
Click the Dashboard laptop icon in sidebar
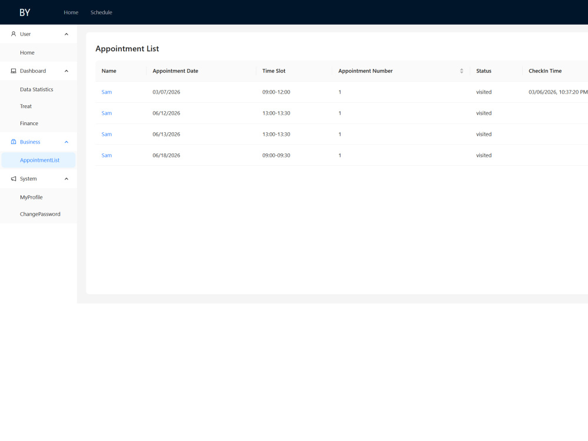(14, 71)
